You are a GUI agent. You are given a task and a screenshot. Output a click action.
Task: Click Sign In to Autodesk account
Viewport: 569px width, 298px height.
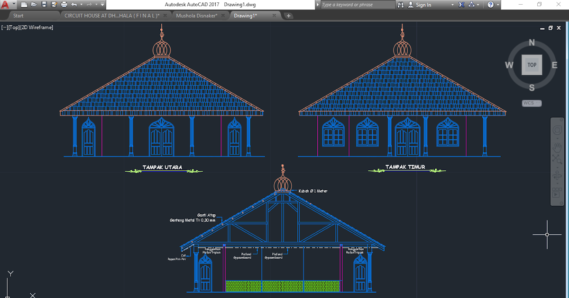tap(420, 5)
